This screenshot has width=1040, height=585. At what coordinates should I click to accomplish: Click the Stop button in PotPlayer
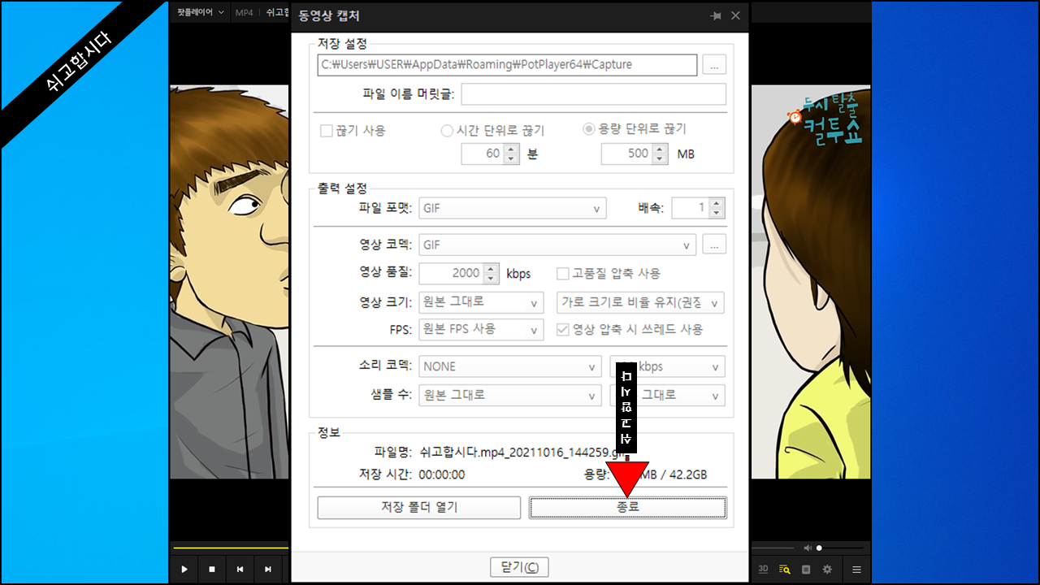pyautogui.click(x=211, y=570)
